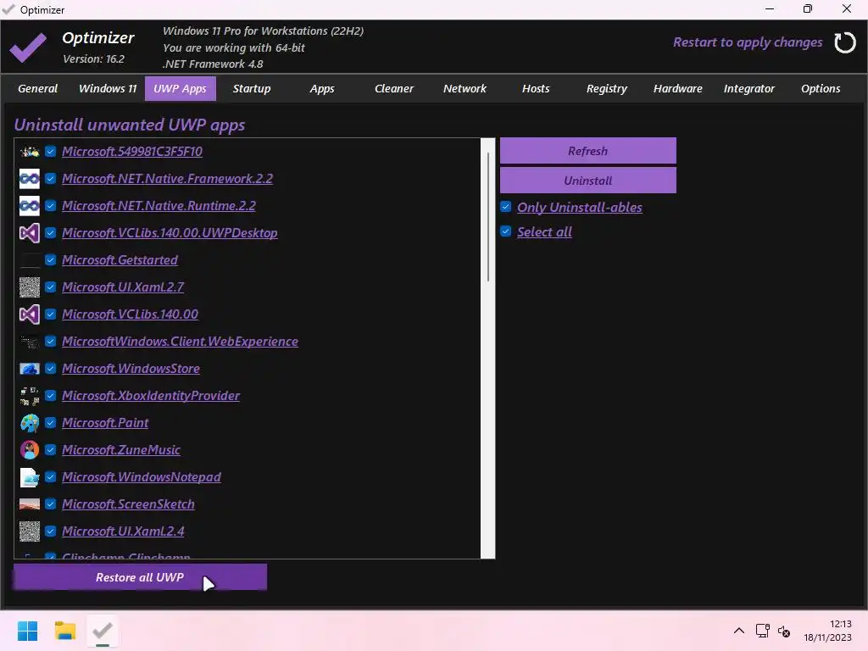This screenshot has width=868, height=651.
Task: Open the Options tab
Action: click(x=821, y=88)
